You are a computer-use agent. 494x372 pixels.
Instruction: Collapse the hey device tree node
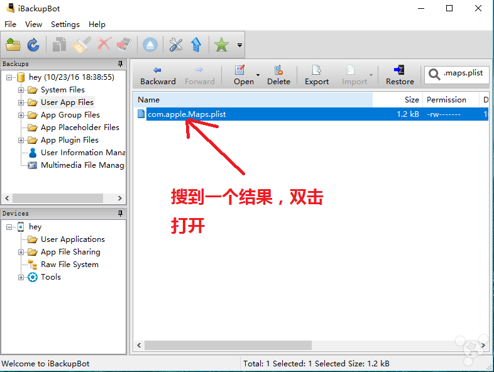9,227
